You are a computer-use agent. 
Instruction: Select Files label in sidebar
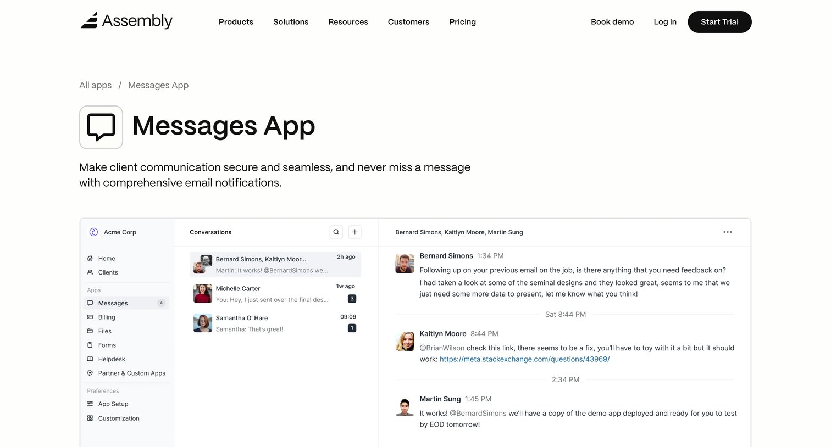pyautogui.click(x=104, y=331)
